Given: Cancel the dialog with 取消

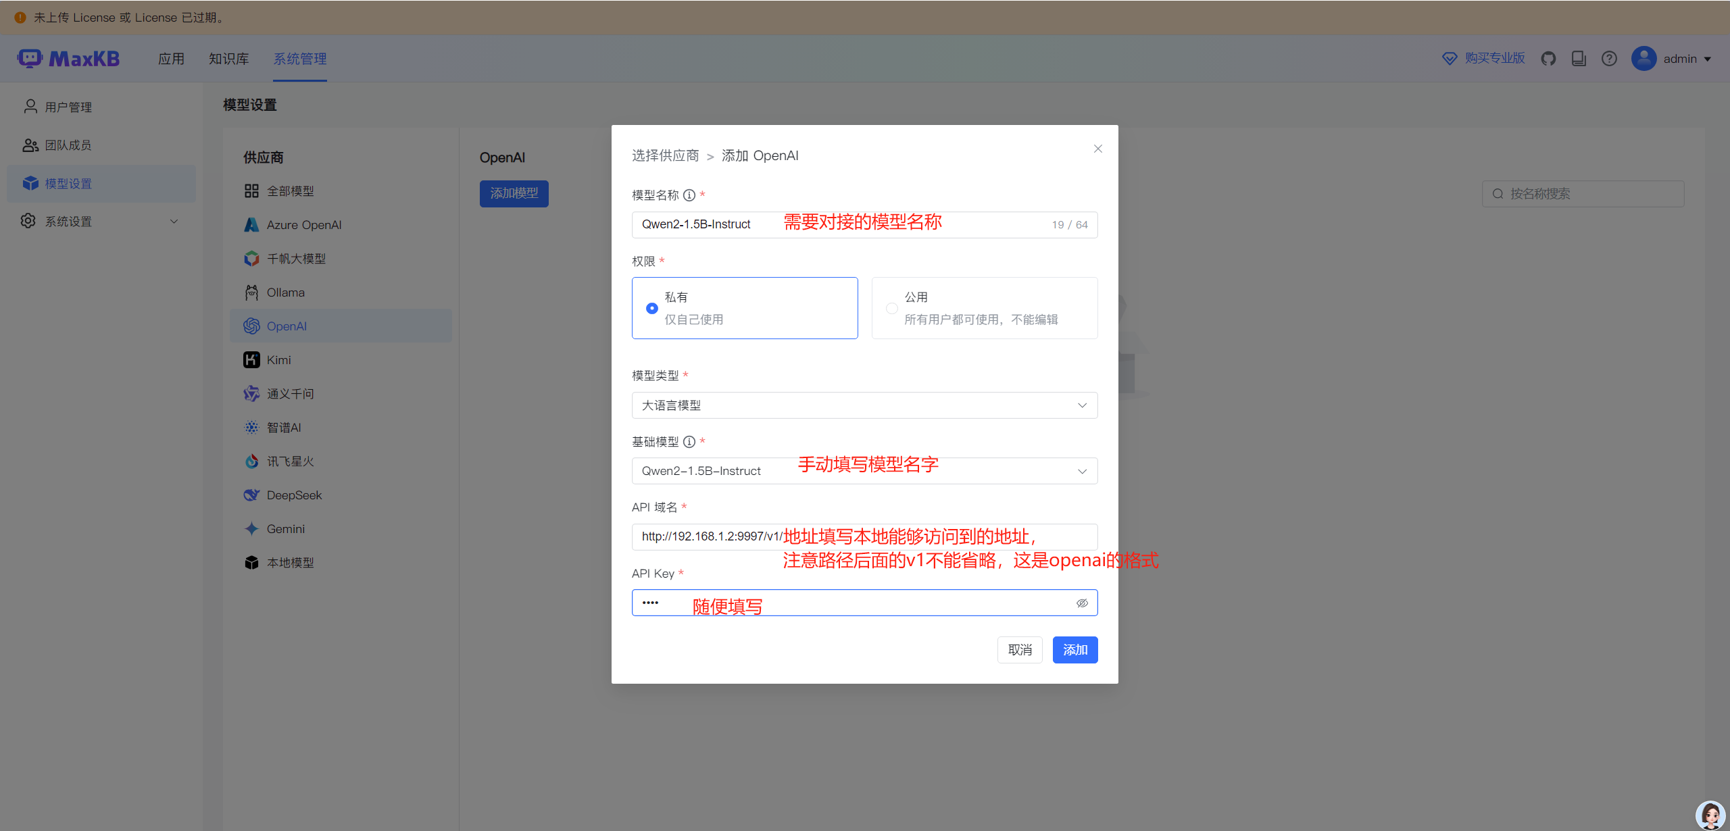Looking at the screenshot, I should [1020, 649].
